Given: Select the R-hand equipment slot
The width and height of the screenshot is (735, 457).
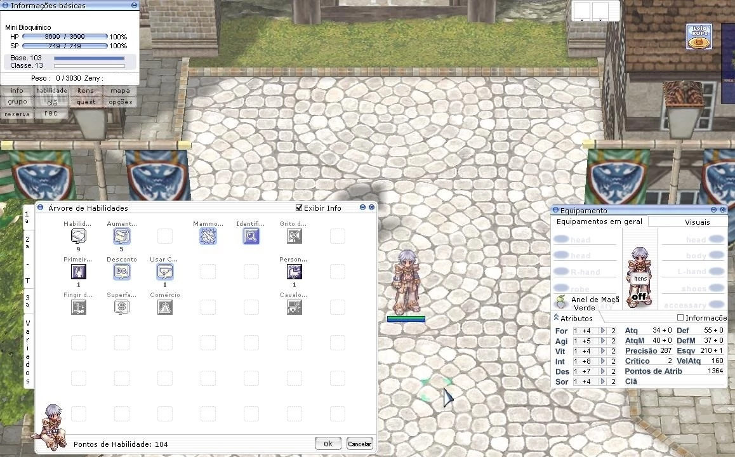Looking at the screenshot, I should pos(585,272).
